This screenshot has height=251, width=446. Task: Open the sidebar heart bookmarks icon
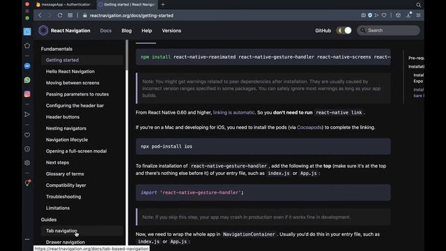pyautogui.click(x=27, y=135)
